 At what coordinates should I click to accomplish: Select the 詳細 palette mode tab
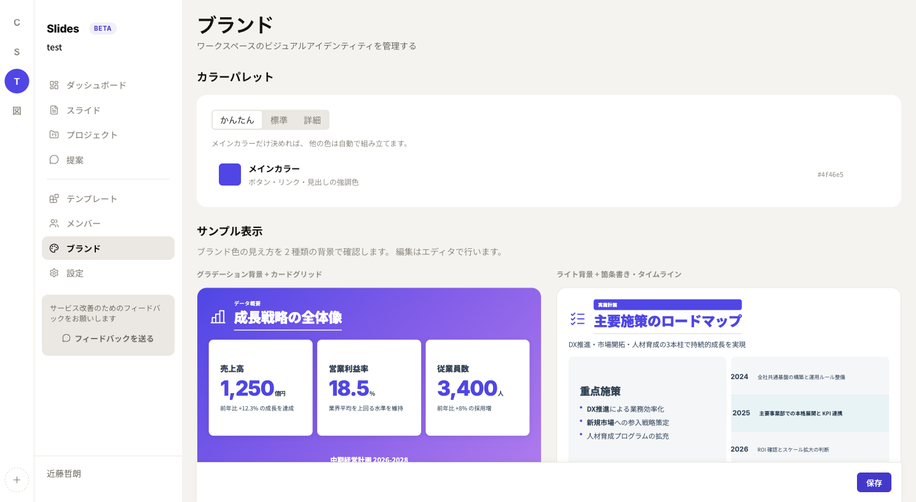tap(312, 120)
